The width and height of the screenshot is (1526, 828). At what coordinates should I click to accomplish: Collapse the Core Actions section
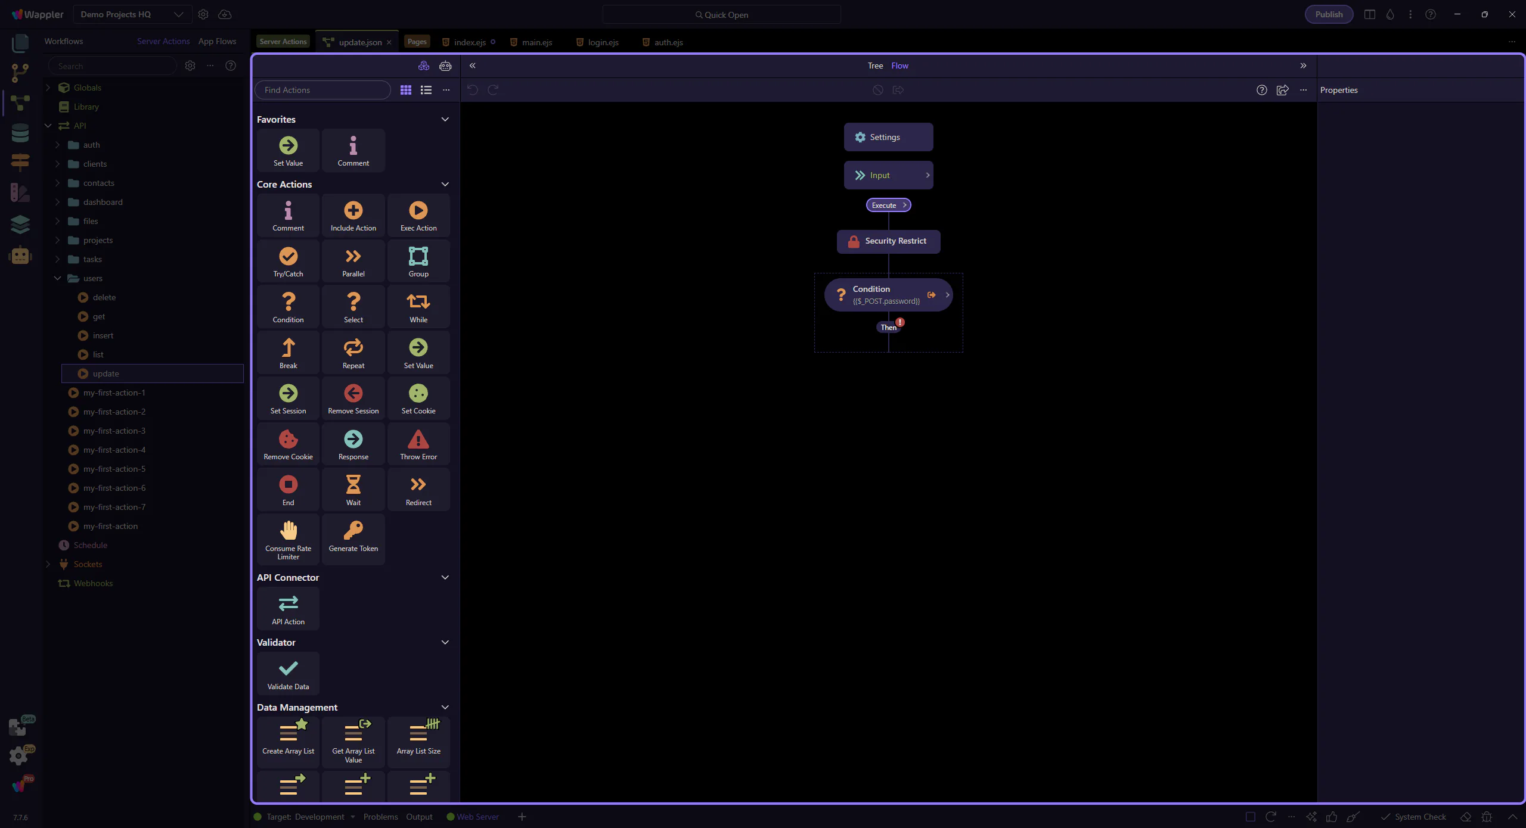[445, 184]
